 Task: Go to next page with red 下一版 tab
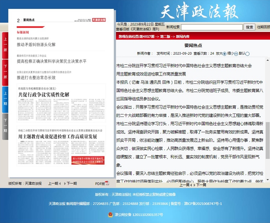(x=5, y=73)
